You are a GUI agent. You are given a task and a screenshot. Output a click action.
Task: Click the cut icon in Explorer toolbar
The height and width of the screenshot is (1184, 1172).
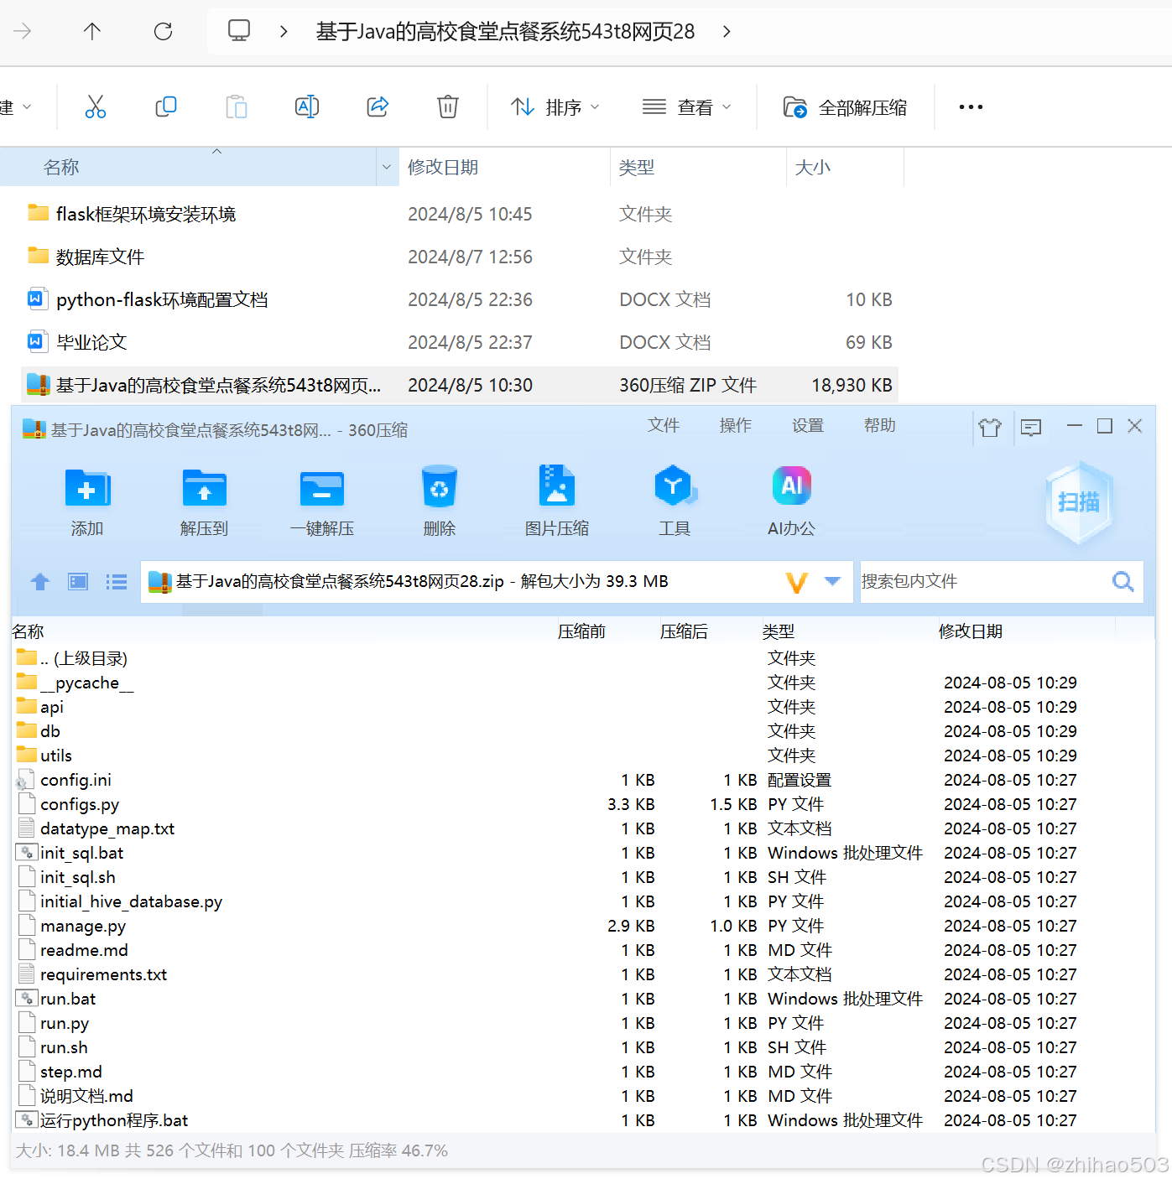pos(95,106)
